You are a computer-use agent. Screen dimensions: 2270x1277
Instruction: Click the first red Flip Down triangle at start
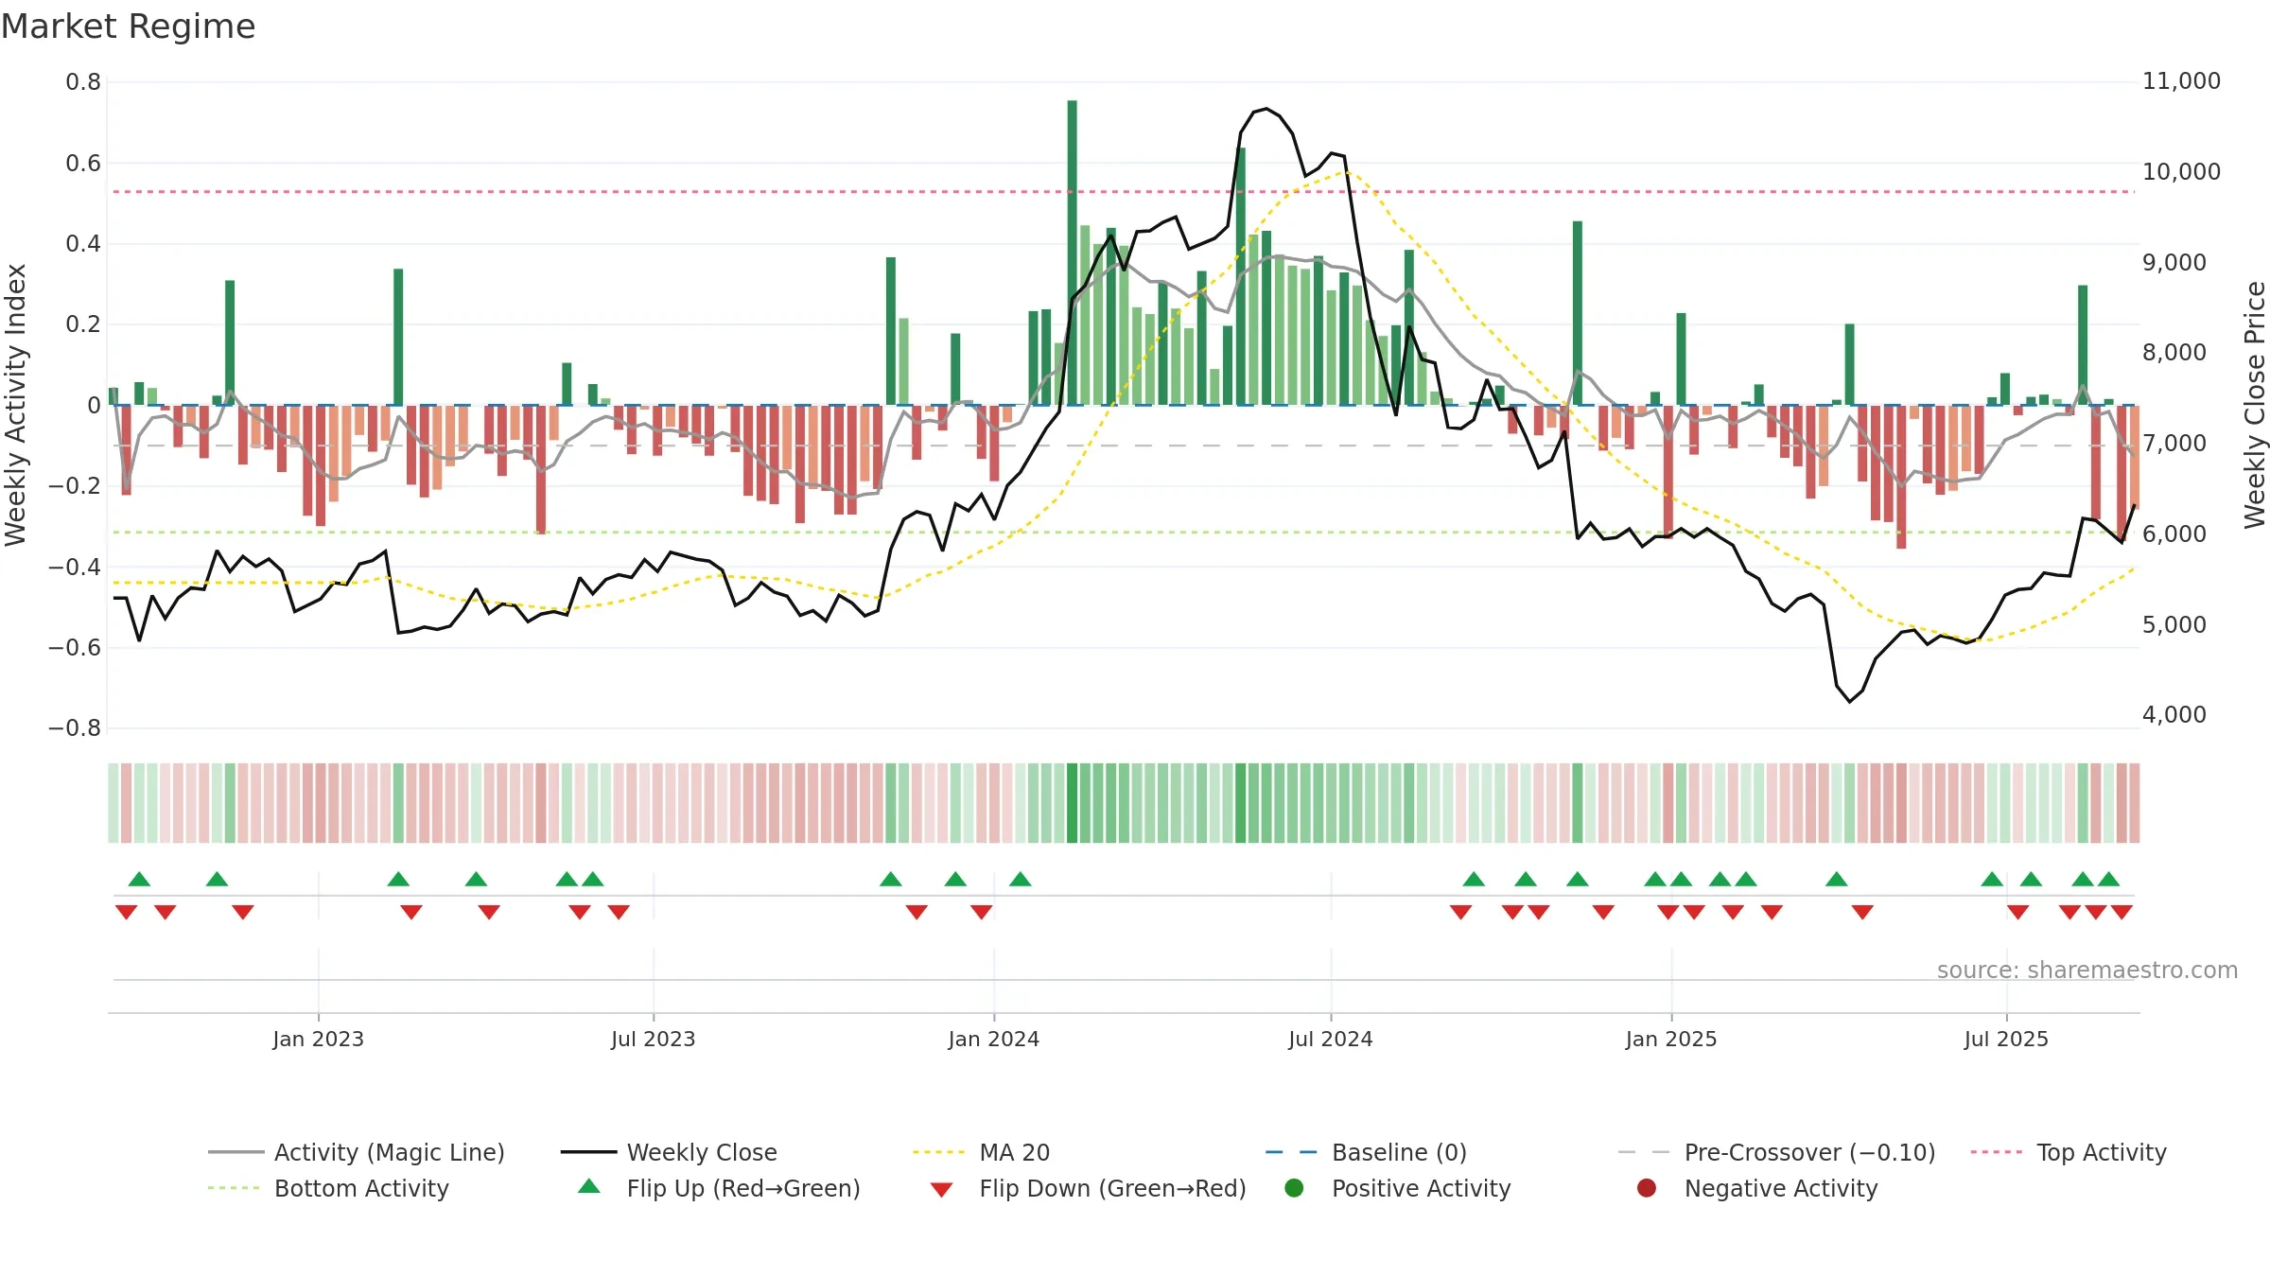(126, 912)
